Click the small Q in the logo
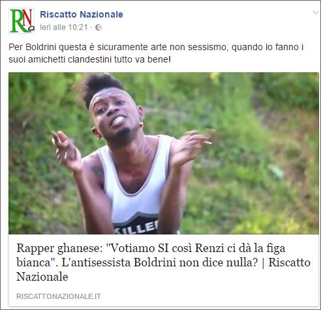 31,28
